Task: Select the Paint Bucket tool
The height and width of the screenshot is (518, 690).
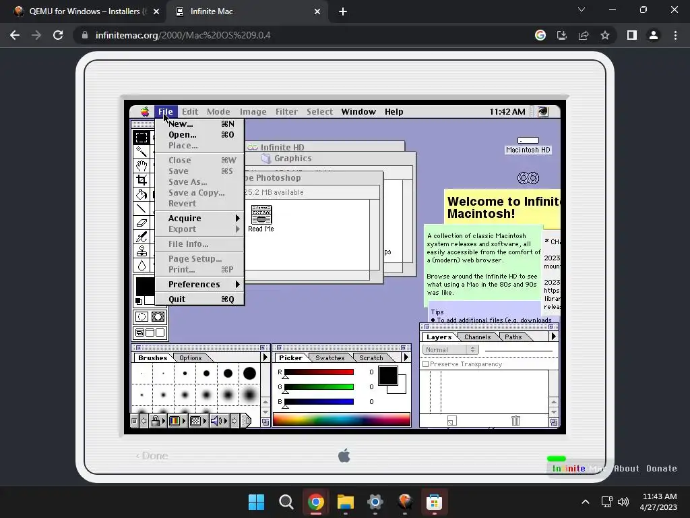Action: 142,194
